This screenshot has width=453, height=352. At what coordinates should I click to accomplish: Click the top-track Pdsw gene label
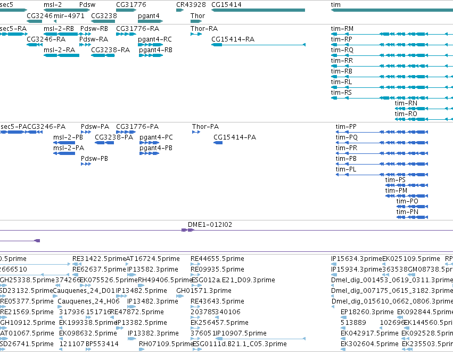[x=87, y=5]
